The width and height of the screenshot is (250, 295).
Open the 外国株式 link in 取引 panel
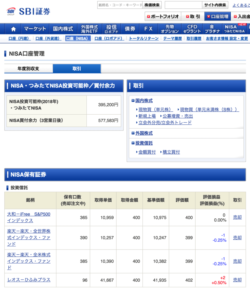click(144, 133)
